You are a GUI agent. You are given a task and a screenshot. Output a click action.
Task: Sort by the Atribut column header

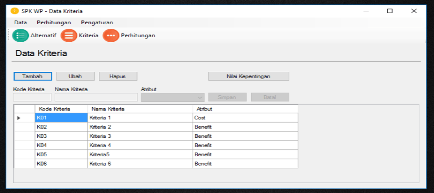(x=245, y=109)
